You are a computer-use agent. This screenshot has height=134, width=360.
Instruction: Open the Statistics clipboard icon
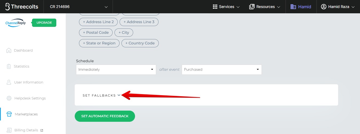tap(9, 66)
